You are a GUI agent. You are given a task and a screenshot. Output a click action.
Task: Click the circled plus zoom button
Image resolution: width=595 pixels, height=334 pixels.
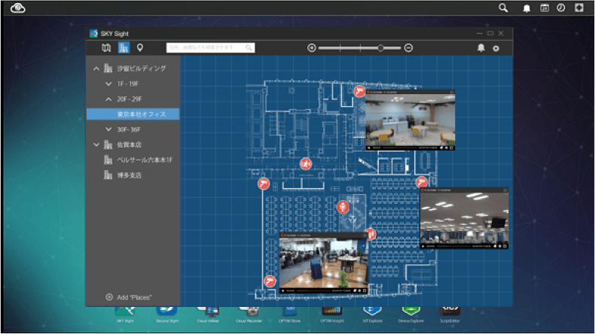click(x=312, y=48)
